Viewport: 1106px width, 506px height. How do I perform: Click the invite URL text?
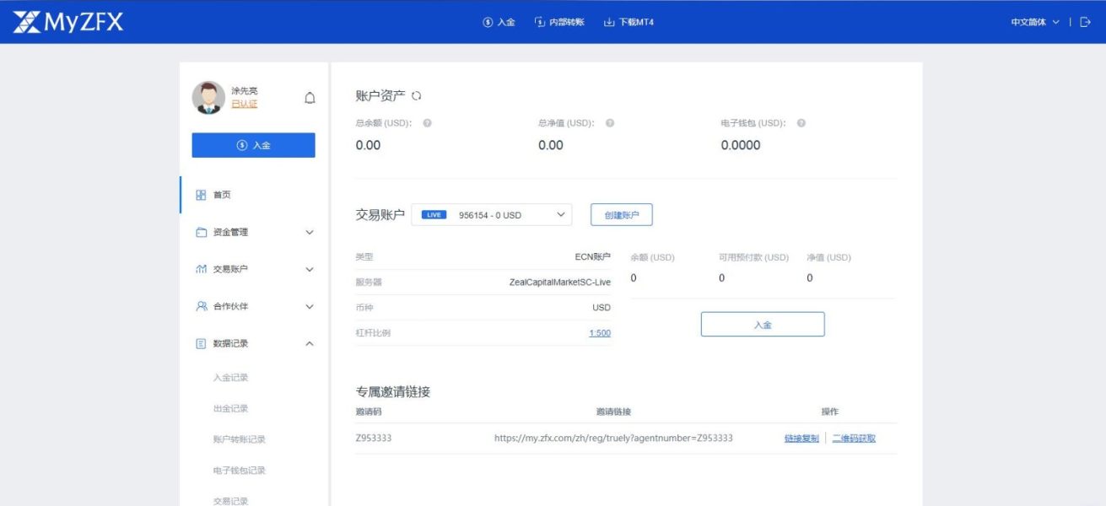(613, 439)
